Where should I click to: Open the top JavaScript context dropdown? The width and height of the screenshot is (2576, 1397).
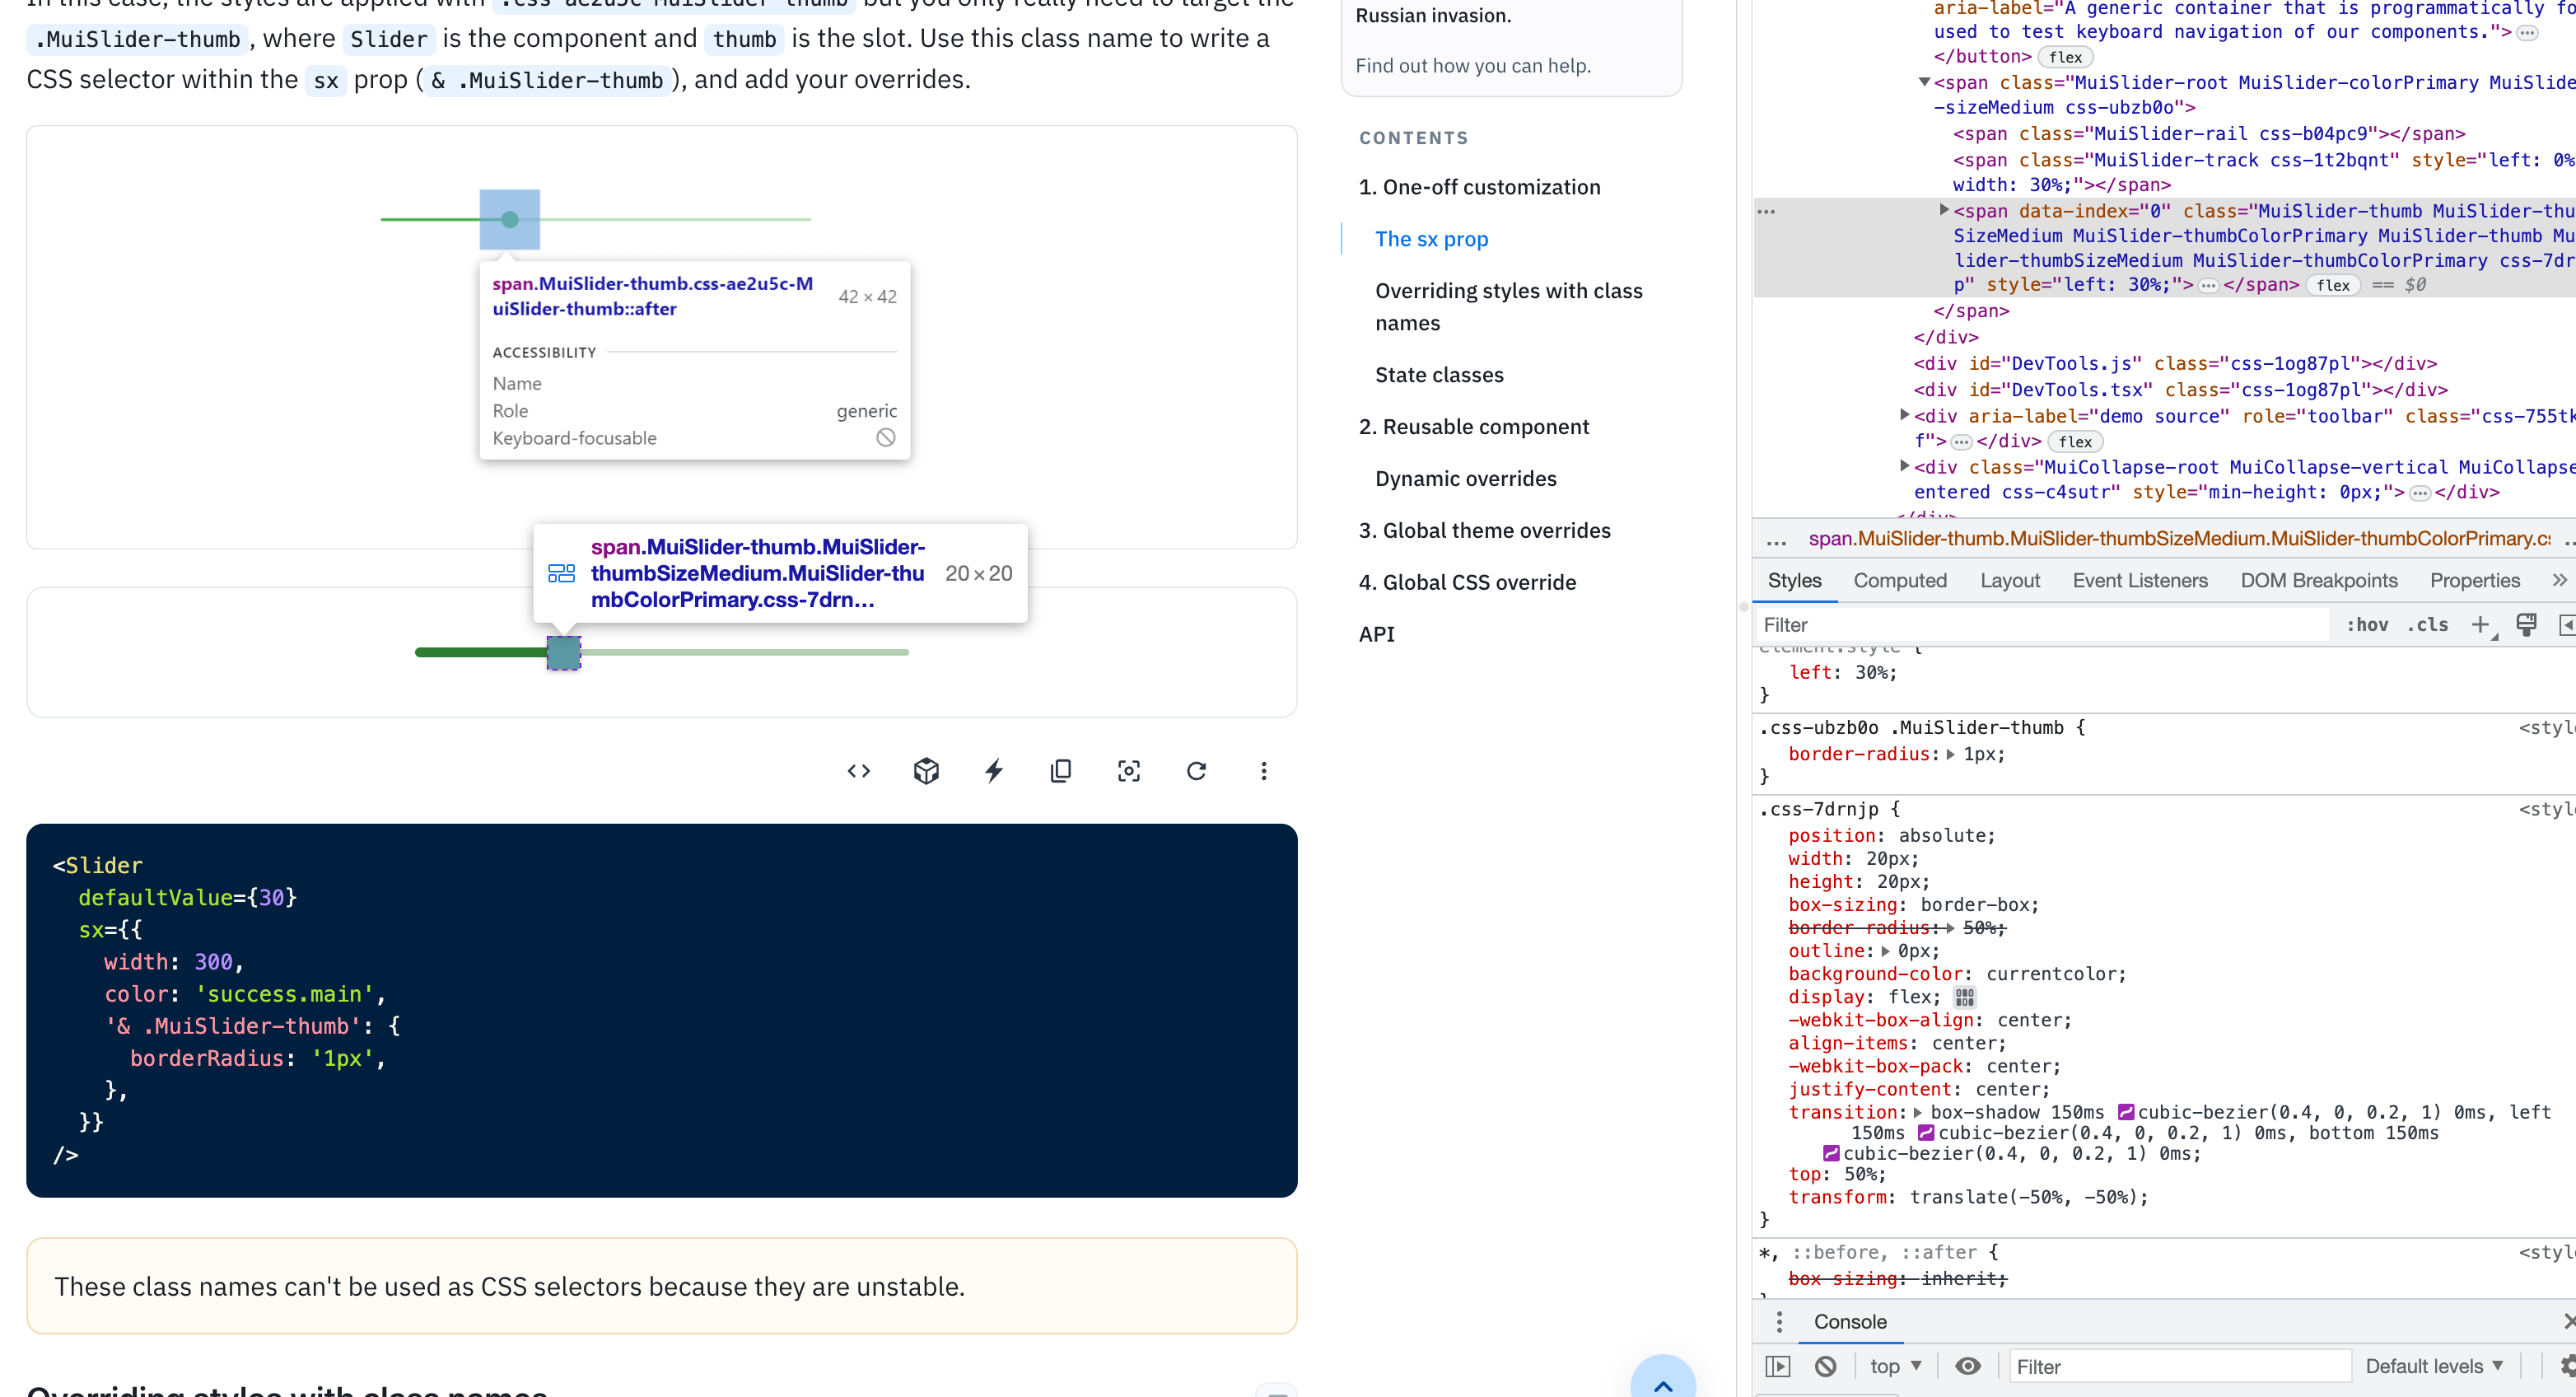[x=1895, y=1366]
